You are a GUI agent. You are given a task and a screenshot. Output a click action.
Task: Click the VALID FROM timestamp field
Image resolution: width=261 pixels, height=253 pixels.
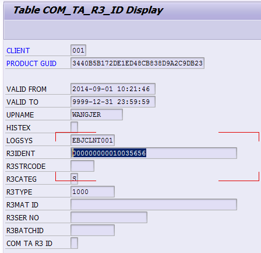pos(113,89)
